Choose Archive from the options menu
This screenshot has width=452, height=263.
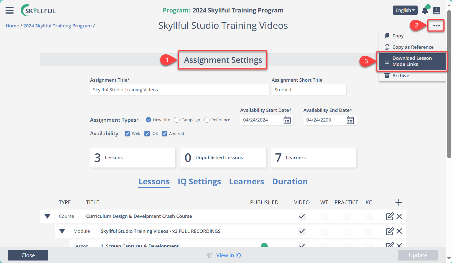(412, 76)
